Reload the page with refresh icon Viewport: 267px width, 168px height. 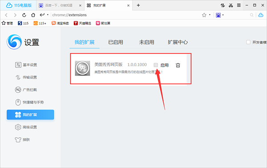[x=24, y=15]
